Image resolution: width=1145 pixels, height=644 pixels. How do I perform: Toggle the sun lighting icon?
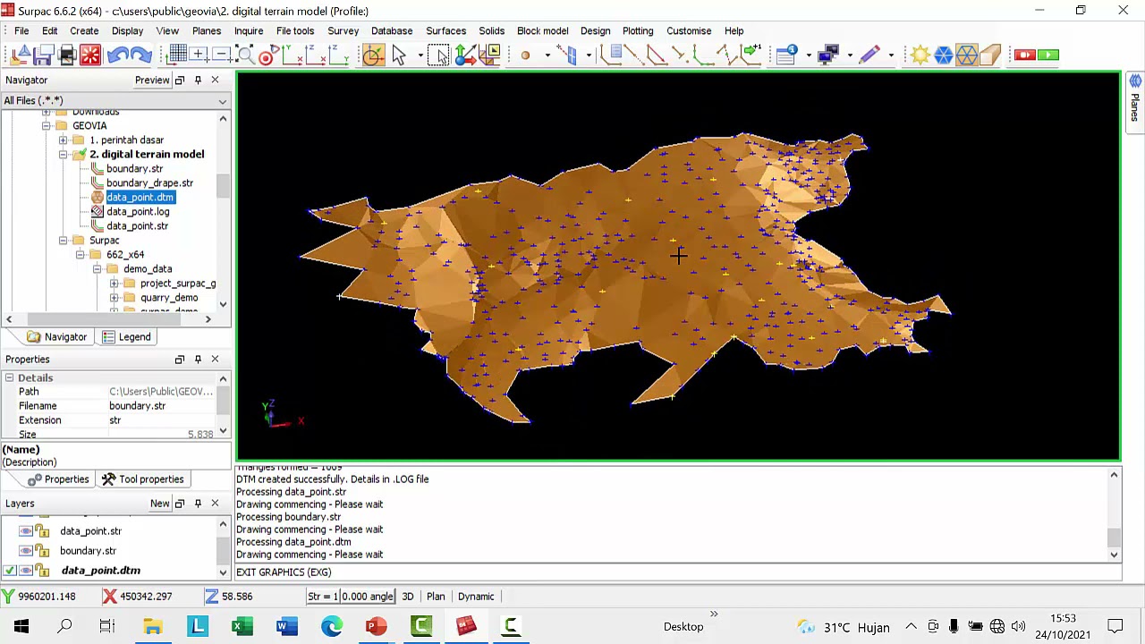click(x=920, y=55)
